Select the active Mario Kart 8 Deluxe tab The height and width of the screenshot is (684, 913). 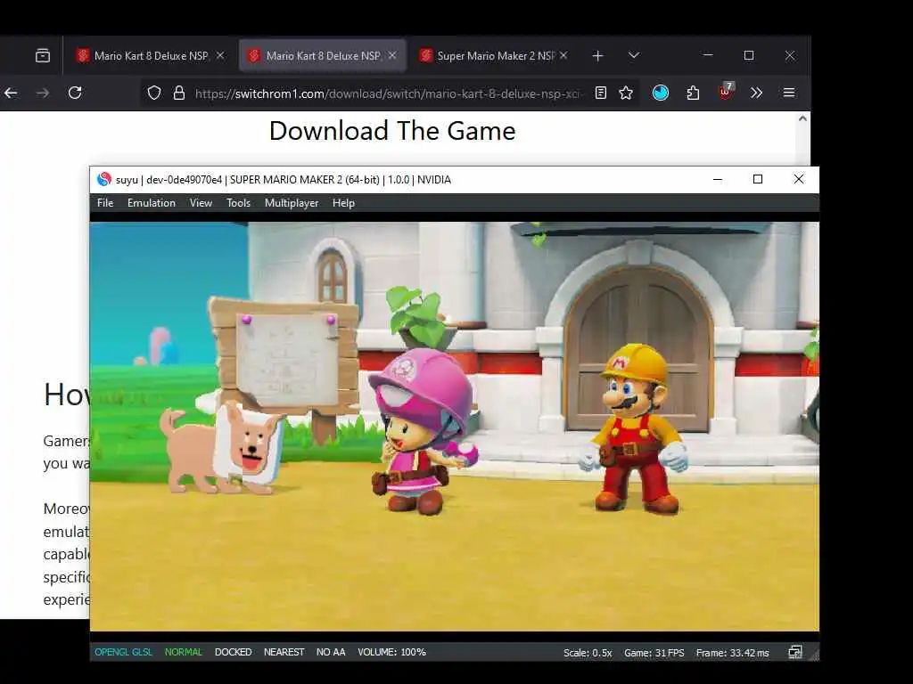coord(322,56)
